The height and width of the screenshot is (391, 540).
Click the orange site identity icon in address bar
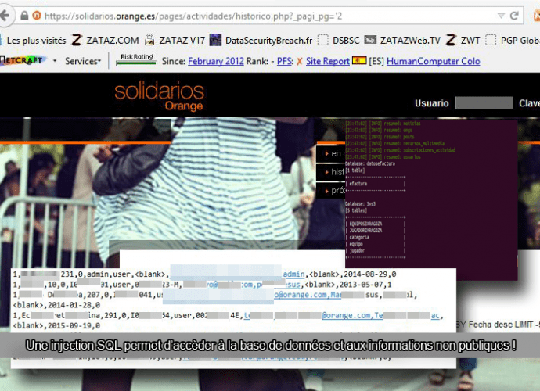tap(37, 16)
